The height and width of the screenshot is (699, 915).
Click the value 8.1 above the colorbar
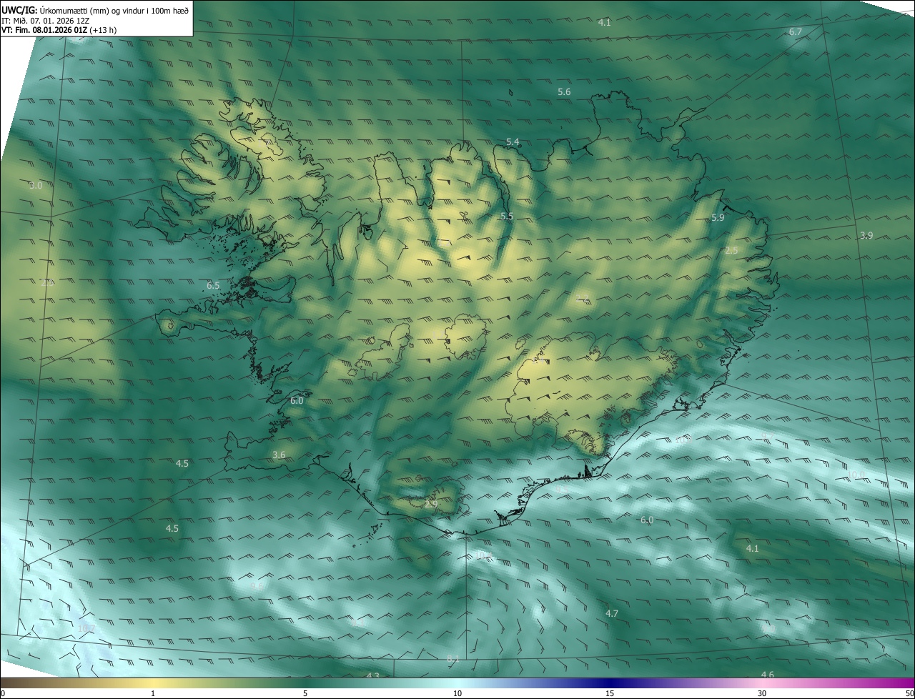pyautogui.click(x=452, y=658)
